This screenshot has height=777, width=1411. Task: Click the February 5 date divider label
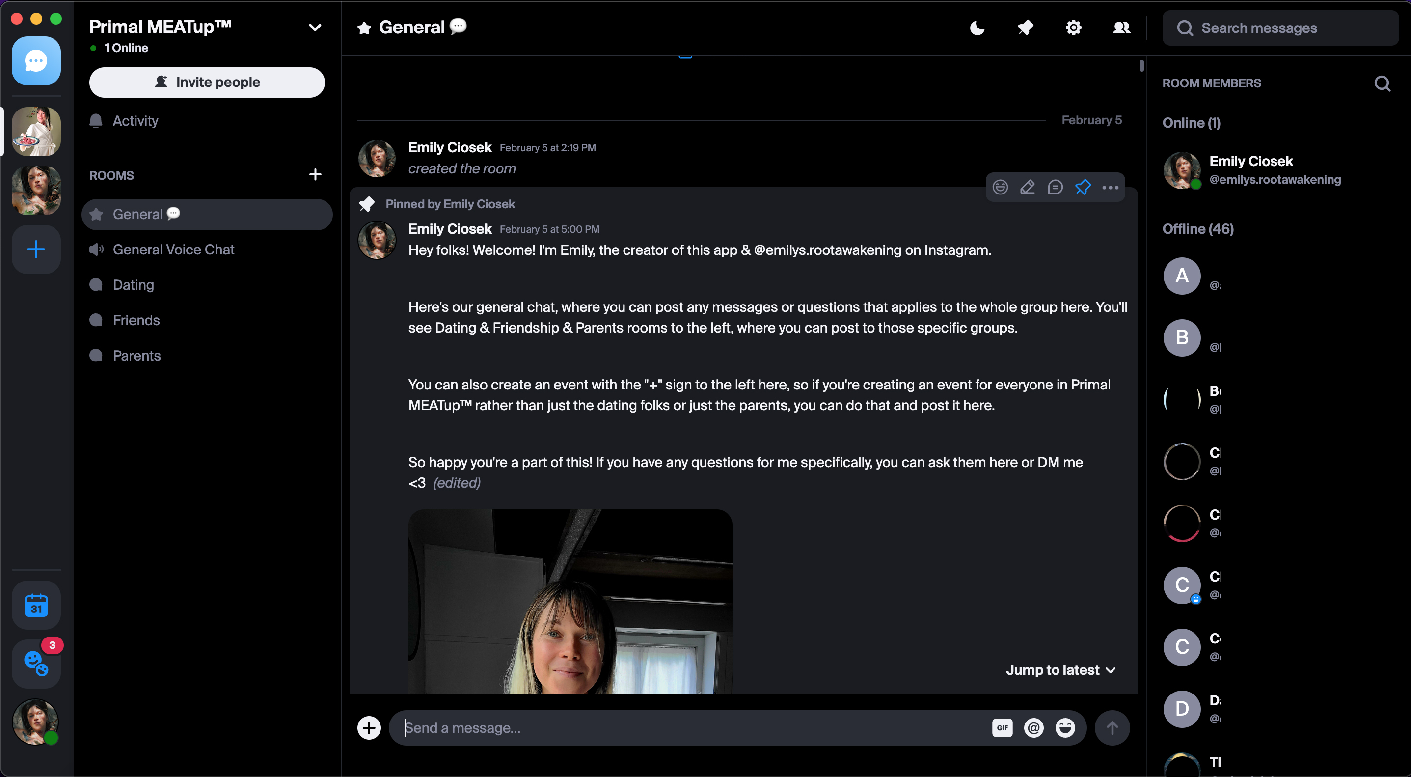coord(1092,120)
